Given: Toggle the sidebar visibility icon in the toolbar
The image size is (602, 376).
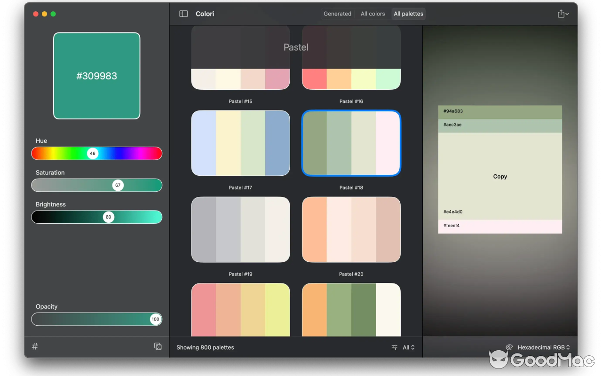Looking at the screenshot, I should 183,14.
